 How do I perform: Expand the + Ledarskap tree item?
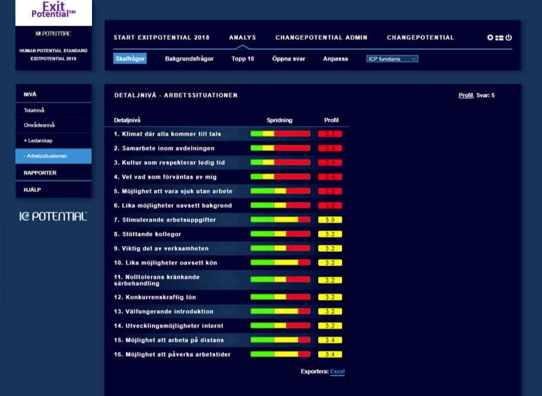[38, 140]
